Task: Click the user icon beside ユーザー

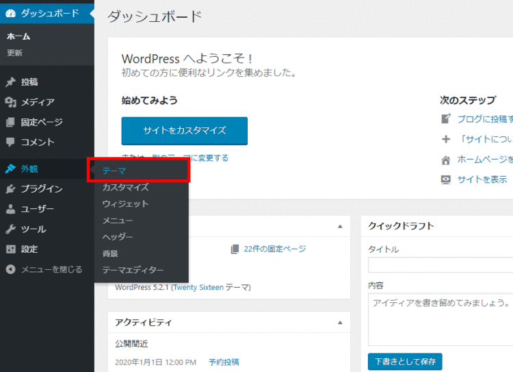Action: click(x=10, y=209)
